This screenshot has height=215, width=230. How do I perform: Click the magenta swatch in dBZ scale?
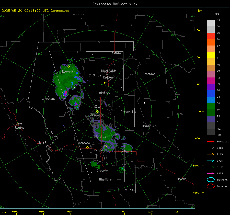pyautogui.click(x=211, y=81)
